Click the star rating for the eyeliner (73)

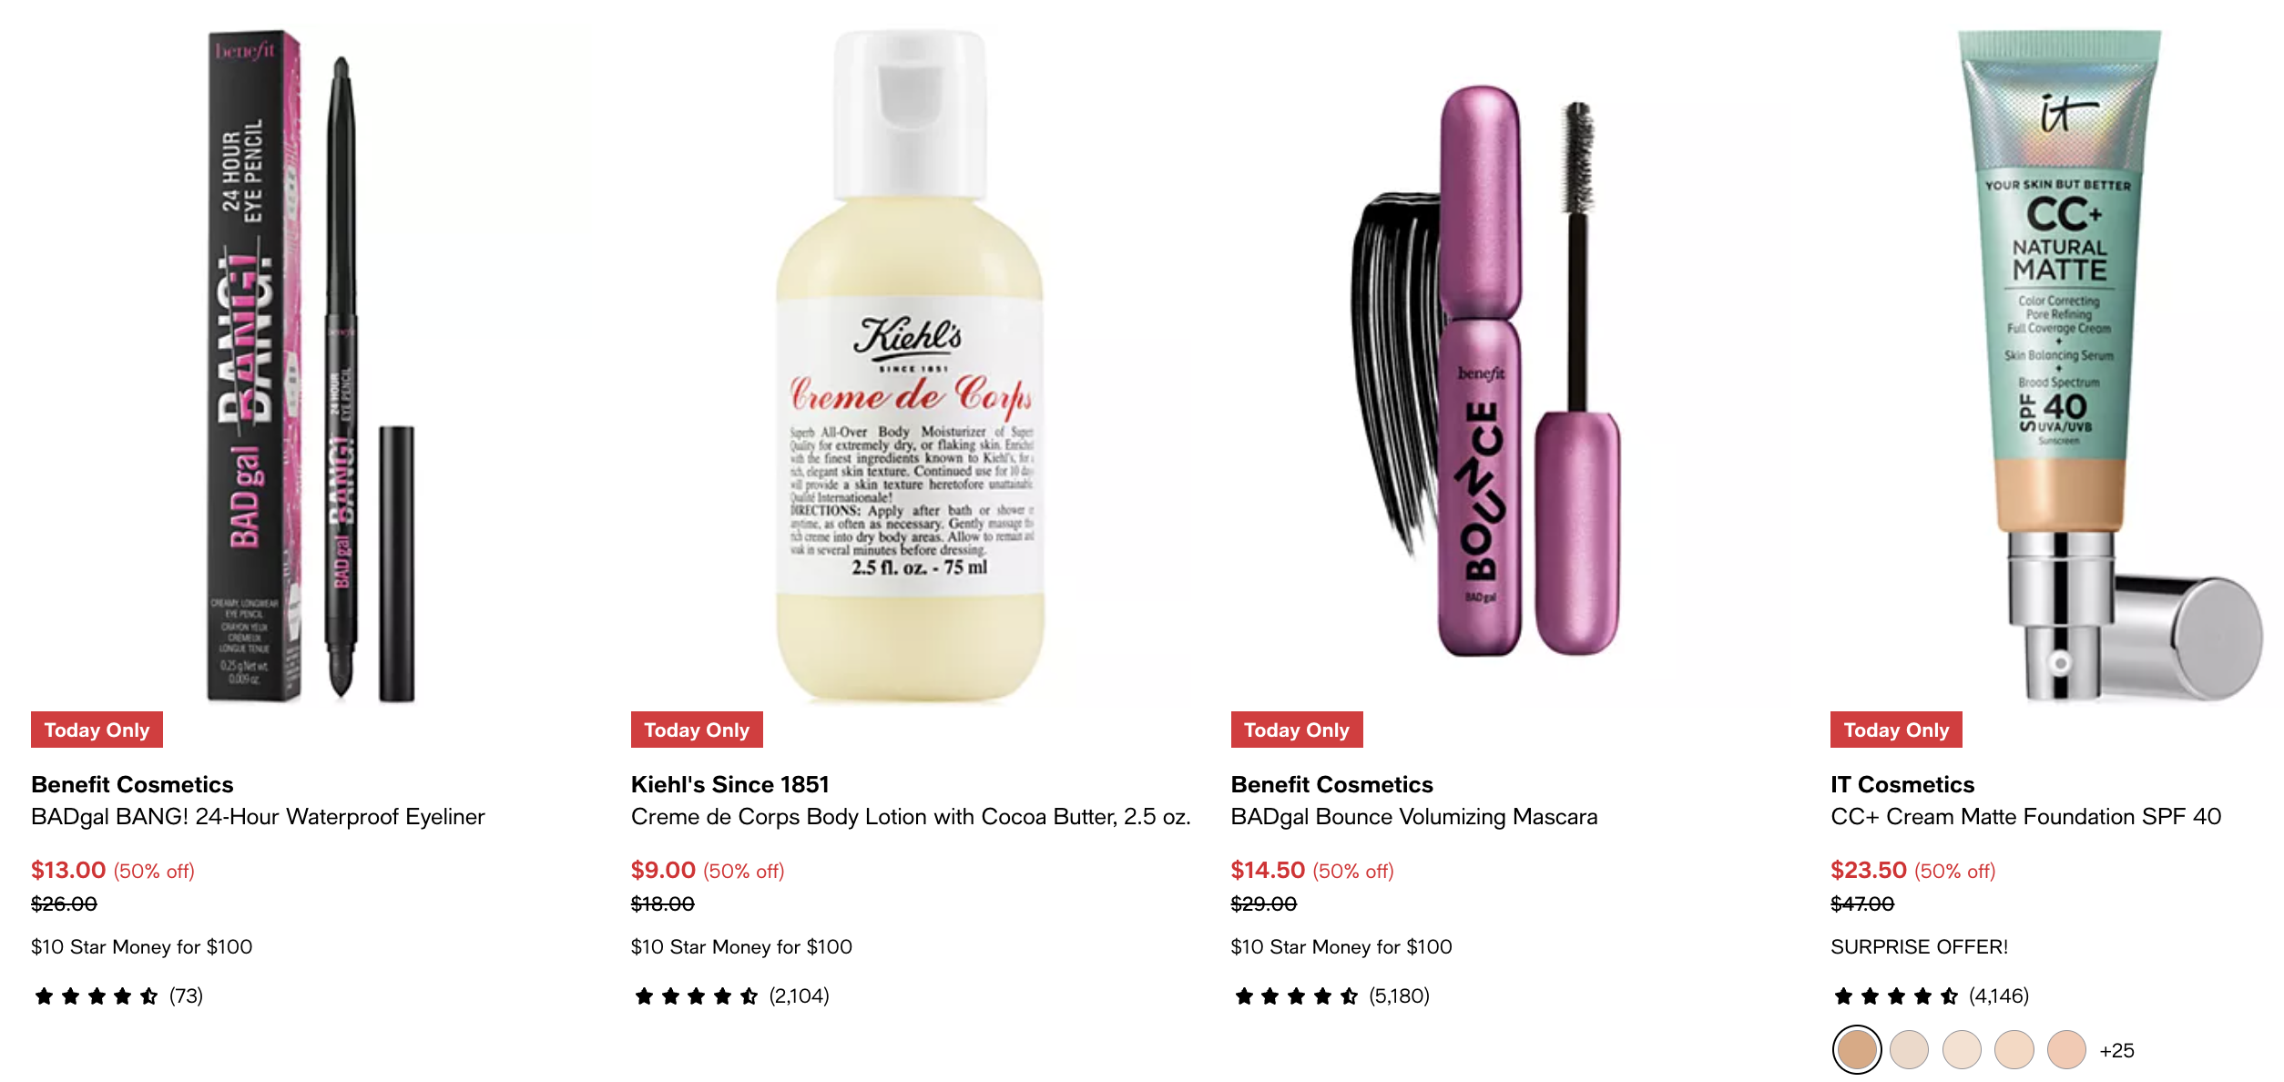(117, 996)
